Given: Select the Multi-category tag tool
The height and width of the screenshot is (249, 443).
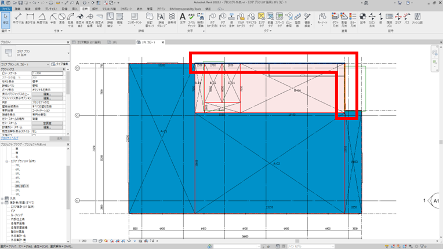Looking at the screenshot, I should (241, 20).
